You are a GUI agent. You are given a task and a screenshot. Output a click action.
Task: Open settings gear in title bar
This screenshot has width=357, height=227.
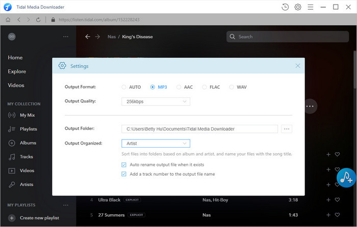click(298, 7)
